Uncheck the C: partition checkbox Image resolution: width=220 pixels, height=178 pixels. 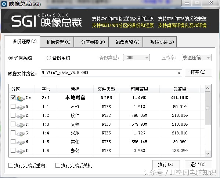tap(13, 97)
